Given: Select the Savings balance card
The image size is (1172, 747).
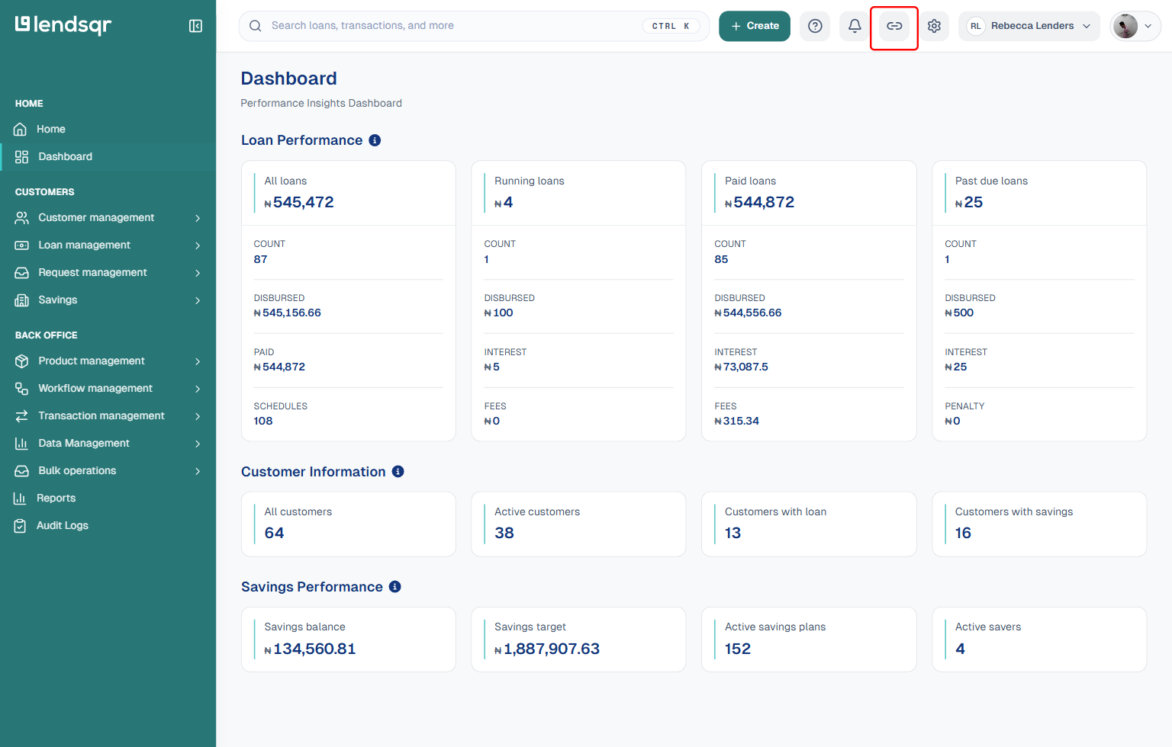Looking at the screenshot, I should click(348, 639).
